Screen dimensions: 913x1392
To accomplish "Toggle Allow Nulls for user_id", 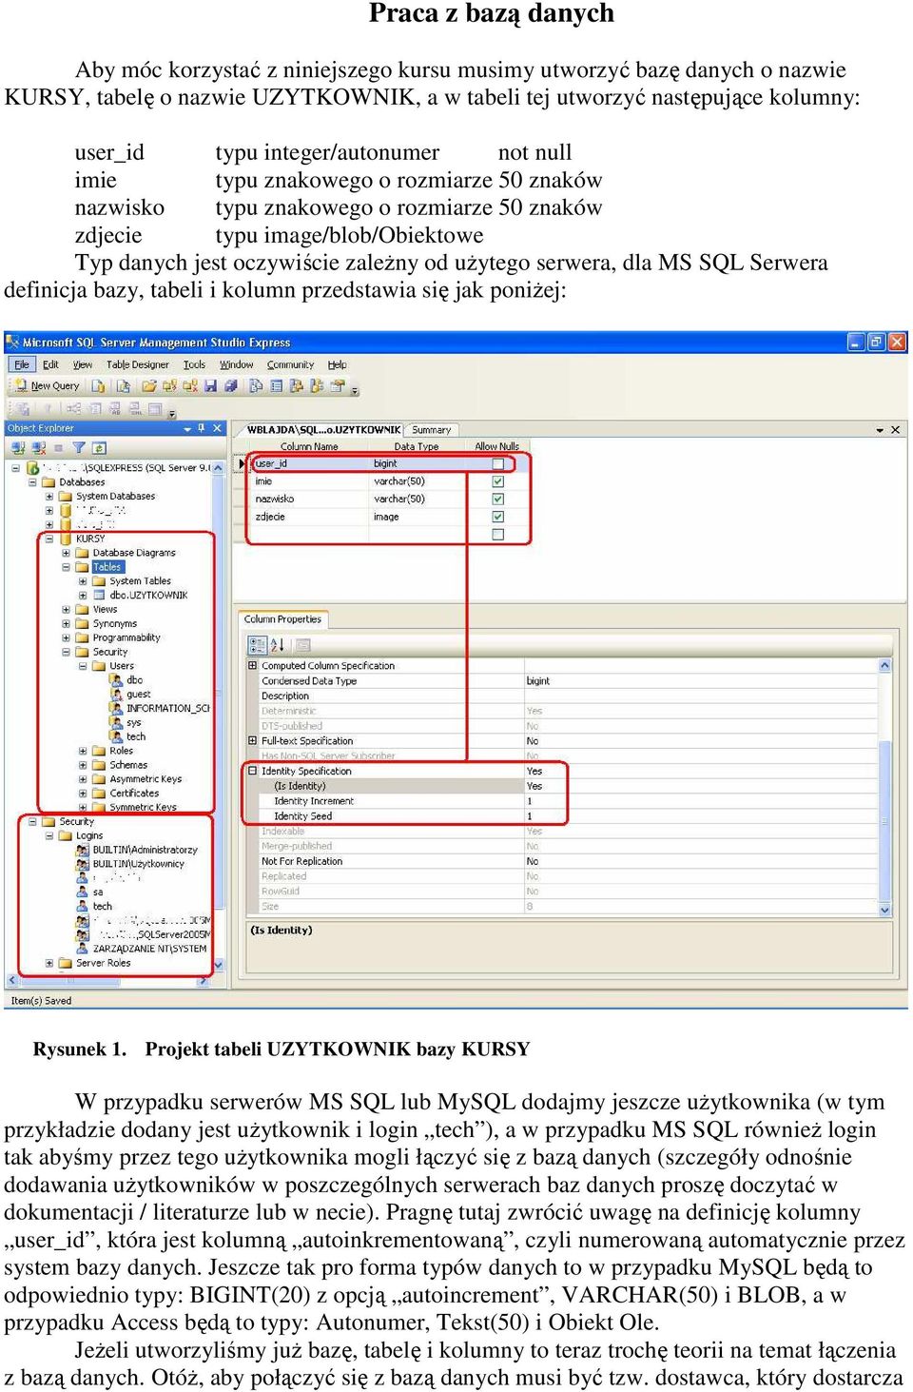I will click(x=497, y=464).
